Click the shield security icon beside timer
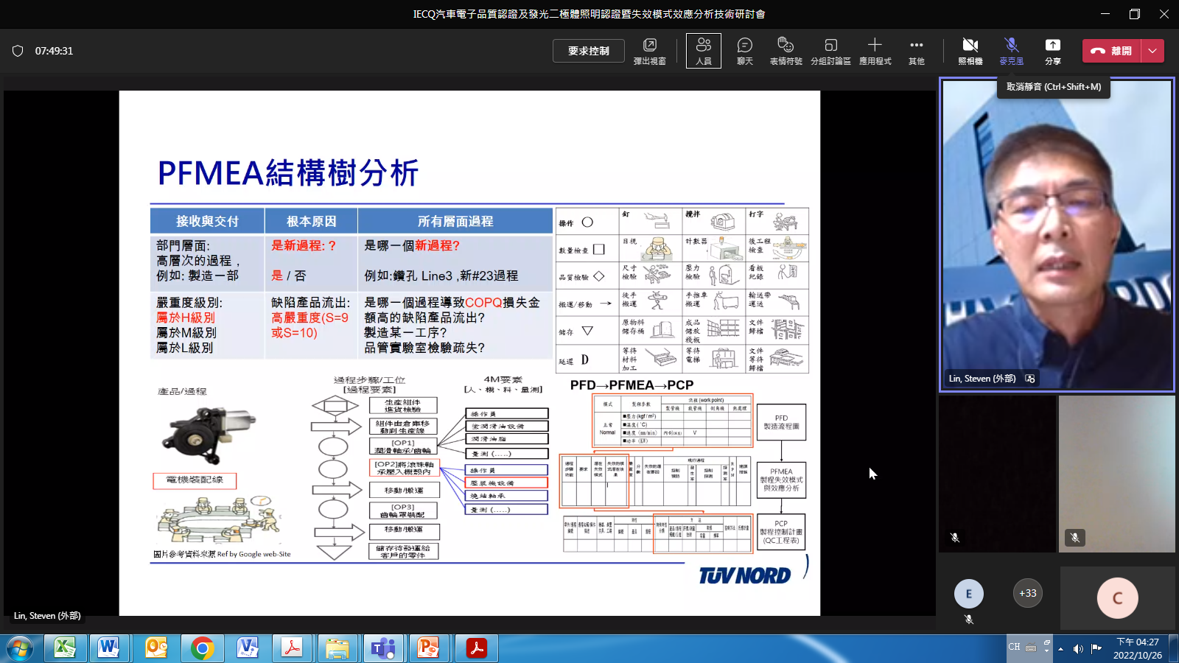 click(x=18, y=51)
